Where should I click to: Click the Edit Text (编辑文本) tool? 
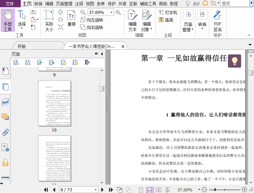click(x=132, y=21)
